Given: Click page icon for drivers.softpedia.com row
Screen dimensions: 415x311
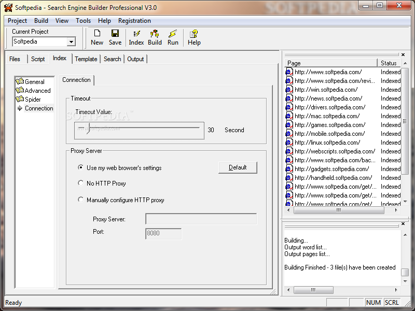Looking at the screenshot, I should [x=289, y=107].
